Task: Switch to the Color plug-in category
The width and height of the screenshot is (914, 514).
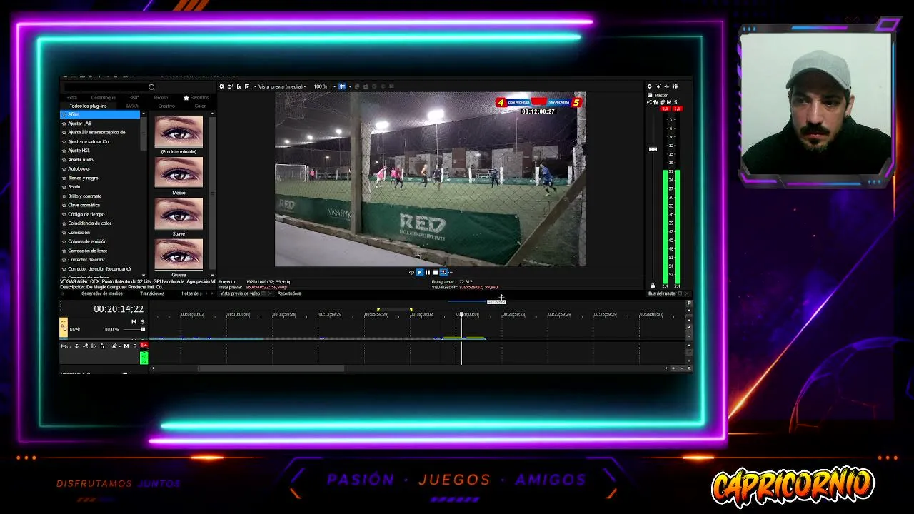Action: tap(200, 106)
